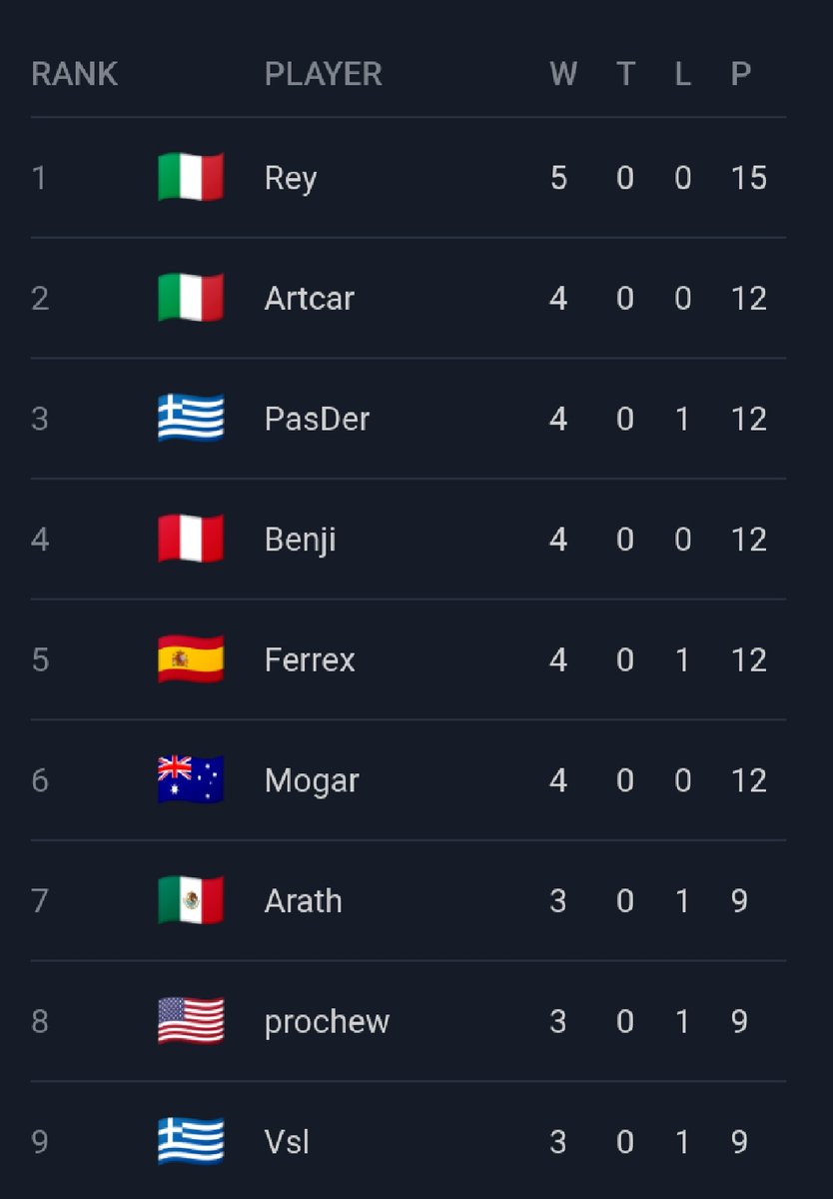Sort by the RANK column header
Screen dimensions: 833x1199
[x=75, y=74]
